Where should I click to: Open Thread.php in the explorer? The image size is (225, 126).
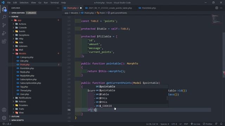(x=35, y=90)
